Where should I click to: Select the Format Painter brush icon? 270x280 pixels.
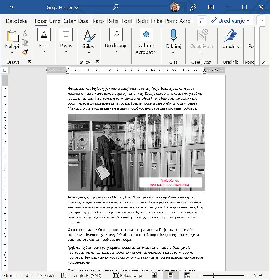click(25, 52)
